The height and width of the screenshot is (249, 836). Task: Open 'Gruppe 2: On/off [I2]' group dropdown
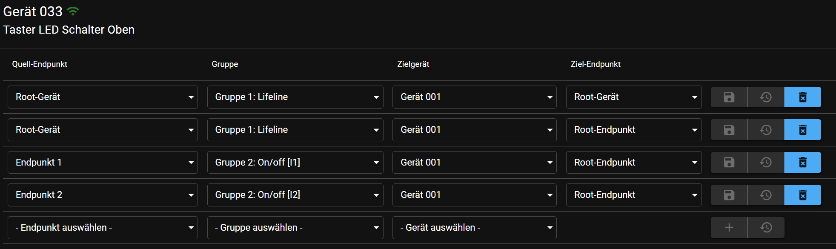pyautogui.click(x=295, y=195)
